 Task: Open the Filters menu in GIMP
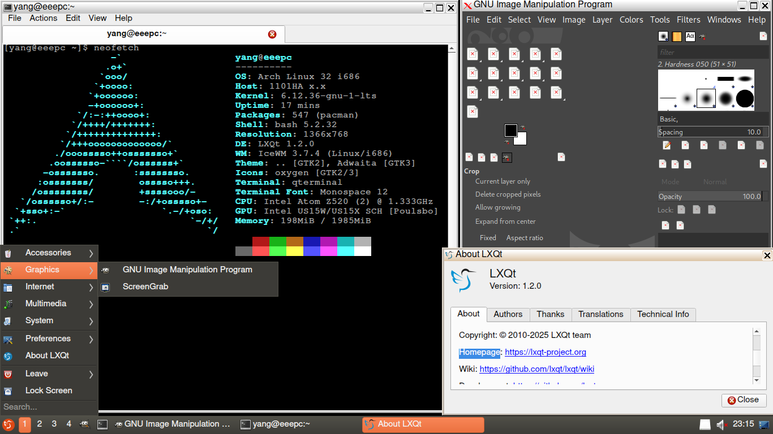pyautogui.click(x=688, y=20)
